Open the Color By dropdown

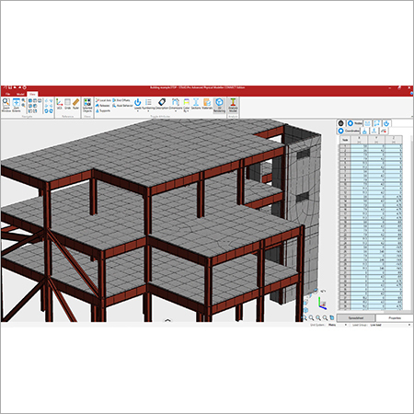pyautogui.click(x=187, y=105)
